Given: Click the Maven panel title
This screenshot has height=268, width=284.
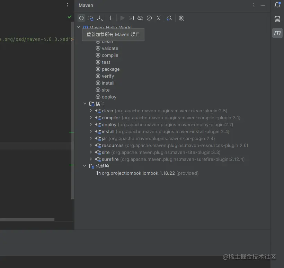Looking at the screenshot, I should tap(86, 5).
